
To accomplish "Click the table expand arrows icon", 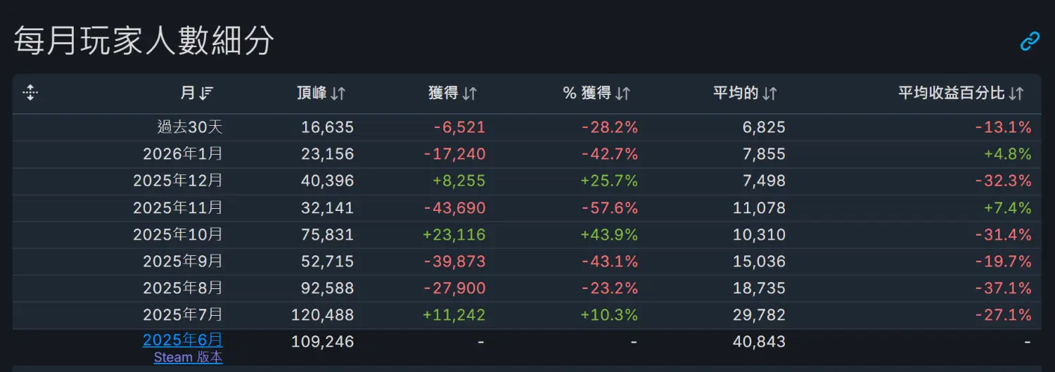I will 30,92.
